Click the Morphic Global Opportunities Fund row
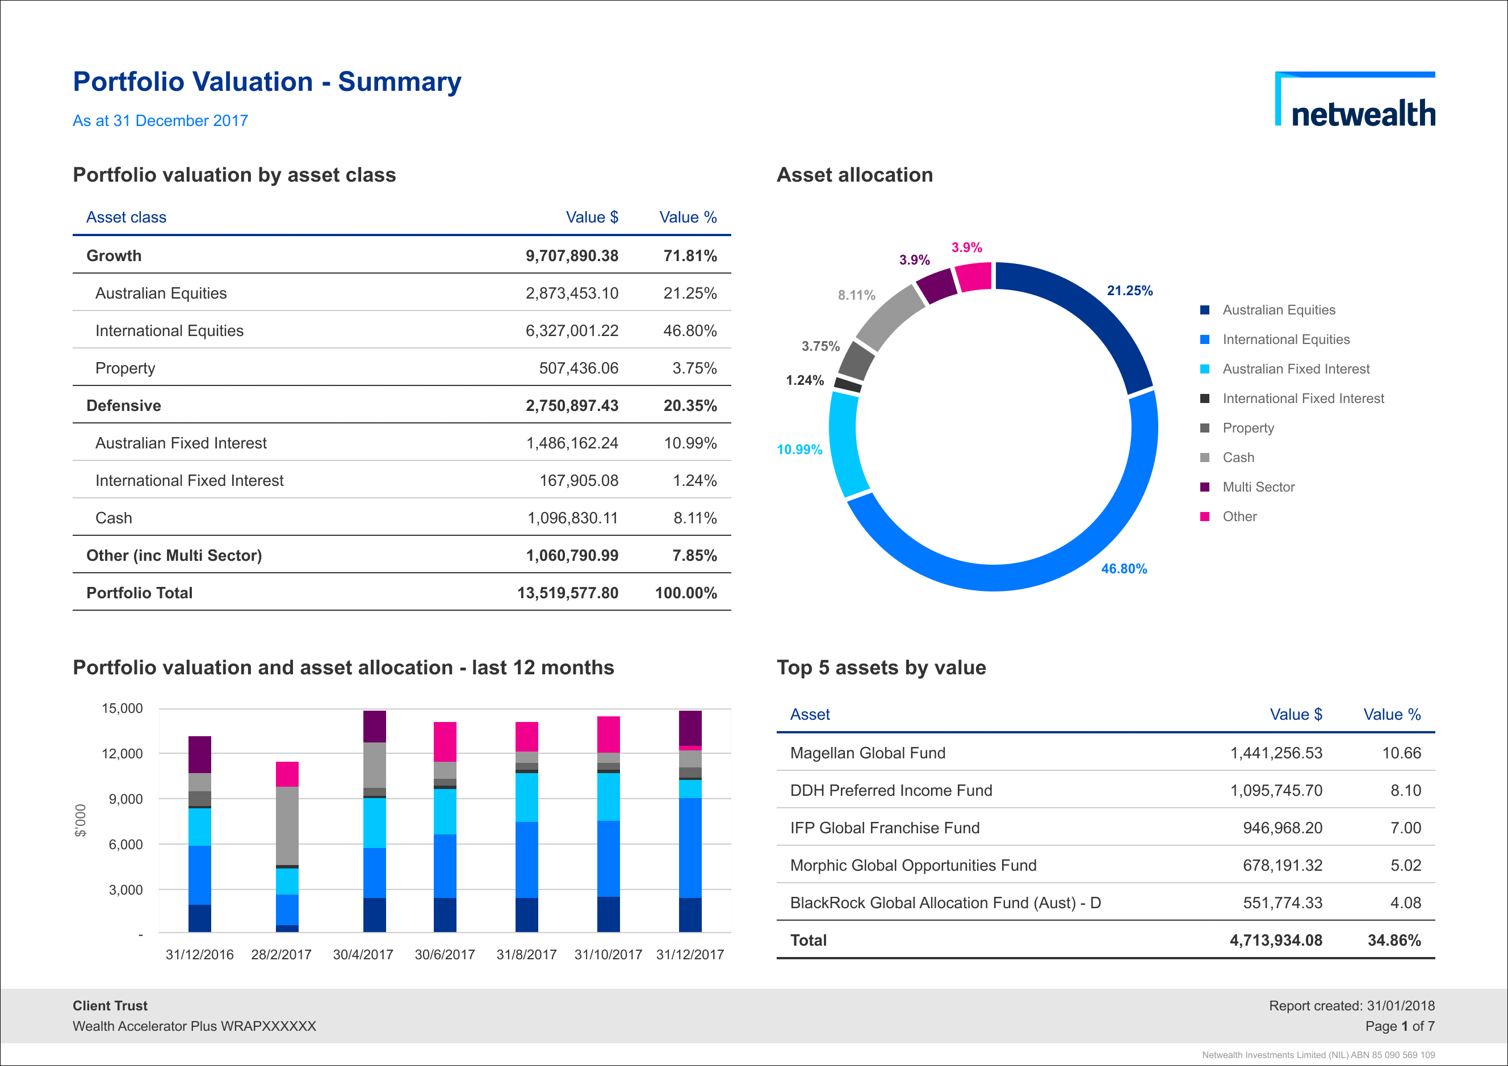 coord(1105,865)
